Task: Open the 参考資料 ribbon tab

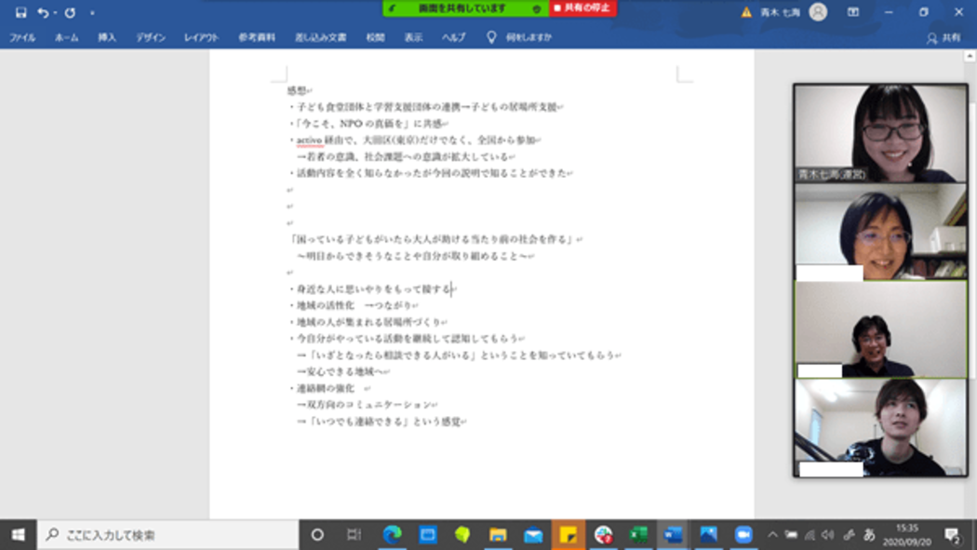Action: (x=257, y=38)
